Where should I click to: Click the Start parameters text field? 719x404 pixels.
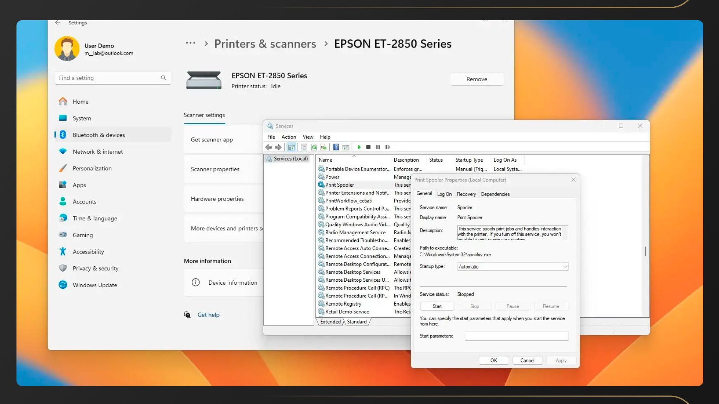point(516,336)
